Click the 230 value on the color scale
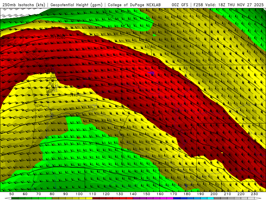The width and height of the screenshot is (266, 200). point(254,194)
